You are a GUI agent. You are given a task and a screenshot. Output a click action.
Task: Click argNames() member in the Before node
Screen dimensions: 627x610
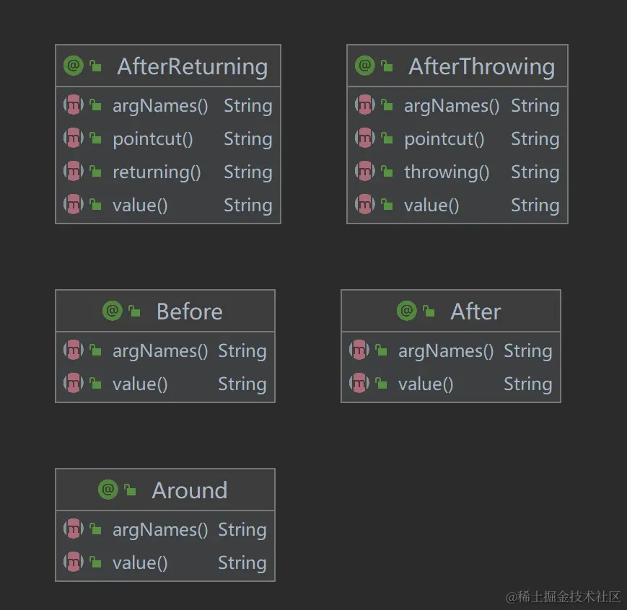coord(160,351)
